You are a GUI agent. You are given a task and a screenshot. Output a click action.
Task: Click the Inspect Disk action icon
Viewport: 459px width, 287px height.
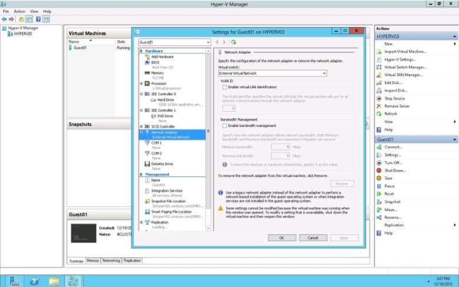click(x=379, y=91)
